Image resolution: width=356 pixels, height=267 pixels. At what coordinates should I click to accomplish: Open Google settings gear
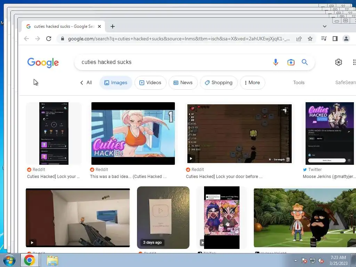click(338, 62)
